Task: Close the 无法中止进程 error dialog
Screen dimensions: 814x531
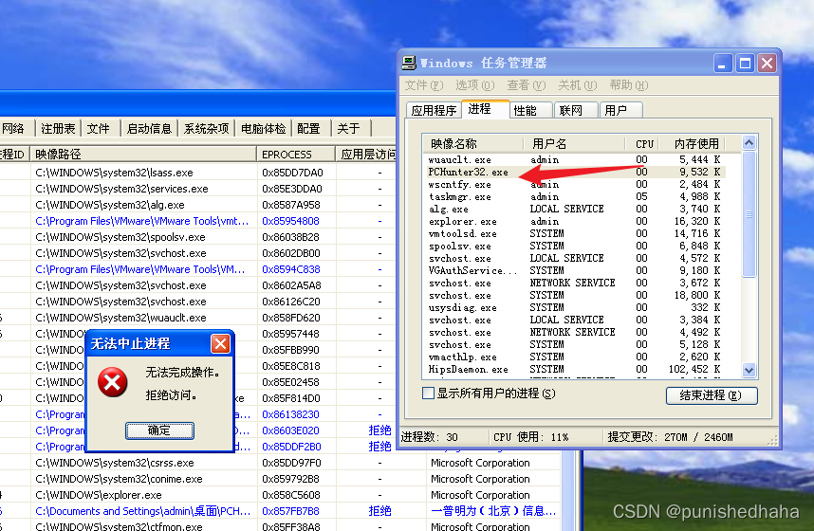Action: click(220, 343)
